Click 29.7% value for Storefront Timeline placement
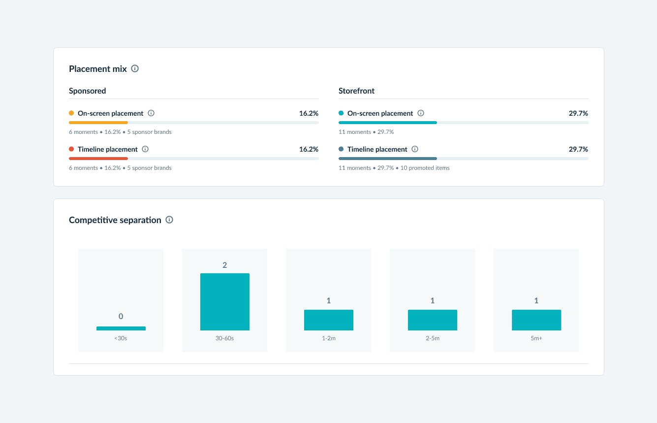 pyautogui.click(x=579, y=149)
